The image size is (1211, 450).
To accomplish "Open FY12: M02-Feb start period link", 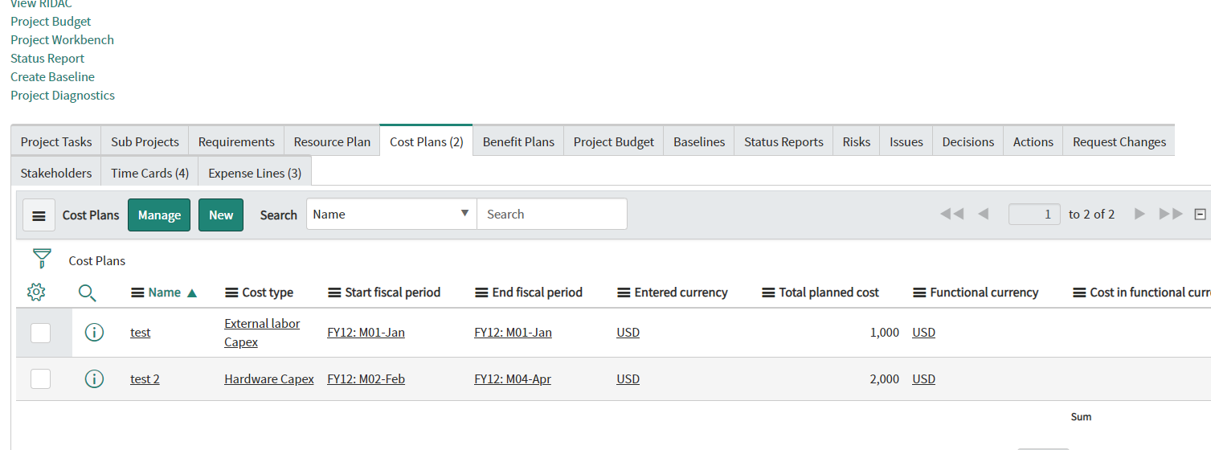I will point(366,378).
